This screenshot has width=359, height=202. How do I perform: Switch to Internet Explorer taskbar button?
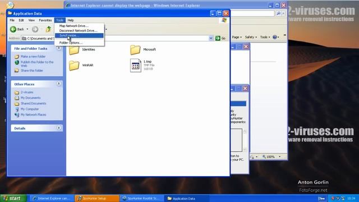52,199
